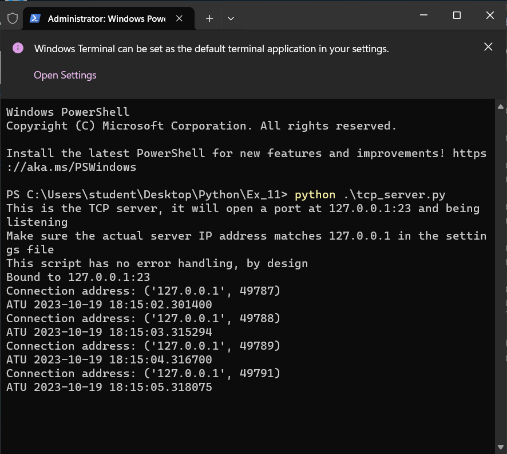The image size is (507, 454).
Task: Click the PowerShell icon on the tab
Action: 35,18
